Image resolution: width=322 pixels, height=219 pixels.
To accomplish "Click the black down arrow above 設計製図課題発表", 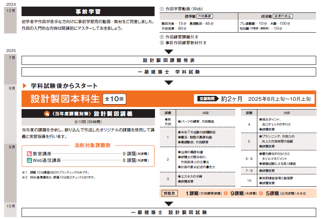I will (x=168, y=52).
